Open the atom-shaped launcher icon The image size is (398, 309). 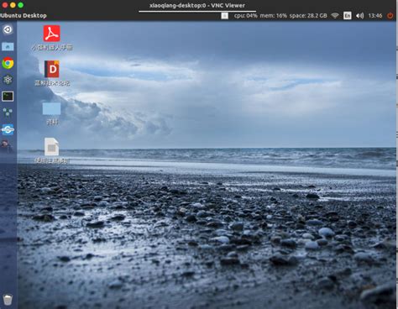(x=8, y=80)
